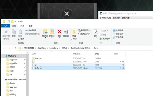The height and width of the screenshot is (96, 153).
Task: Open the Open dropdown in ribbon
Action: (104, 31)
